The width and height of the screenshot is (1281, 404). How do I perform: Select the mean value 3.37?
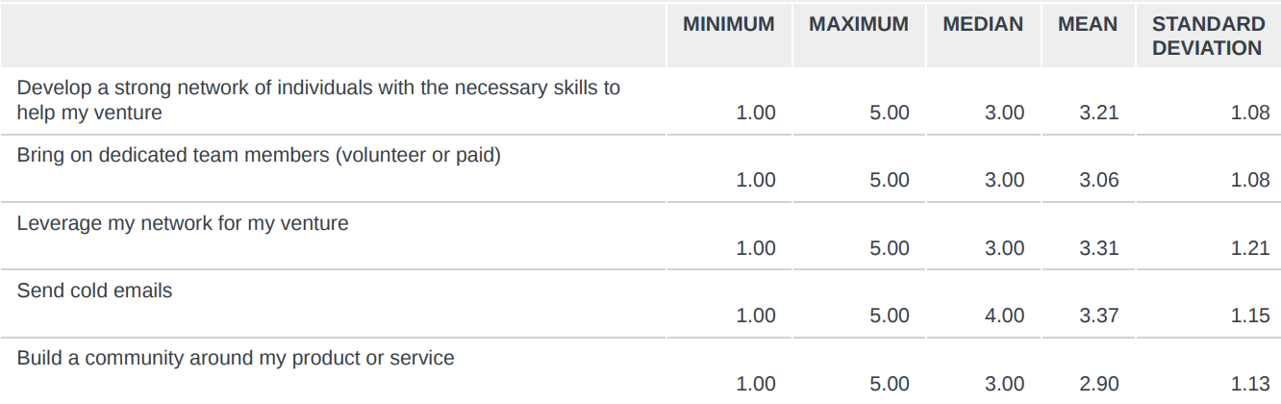pos(1099,316)
